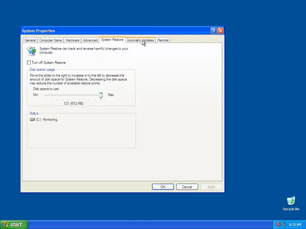Image resolution: width=306 pixels, height=229 pixels.
Task: Switch to the Automatic Updates tab
Action: [x=140, y=40]
